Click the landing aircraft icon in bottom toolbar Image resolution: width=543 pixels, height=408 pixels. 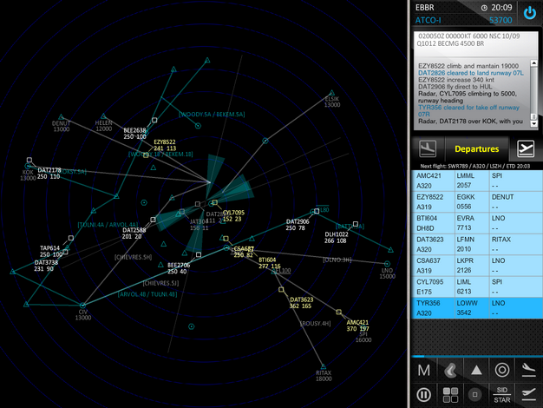coord(527,370)
